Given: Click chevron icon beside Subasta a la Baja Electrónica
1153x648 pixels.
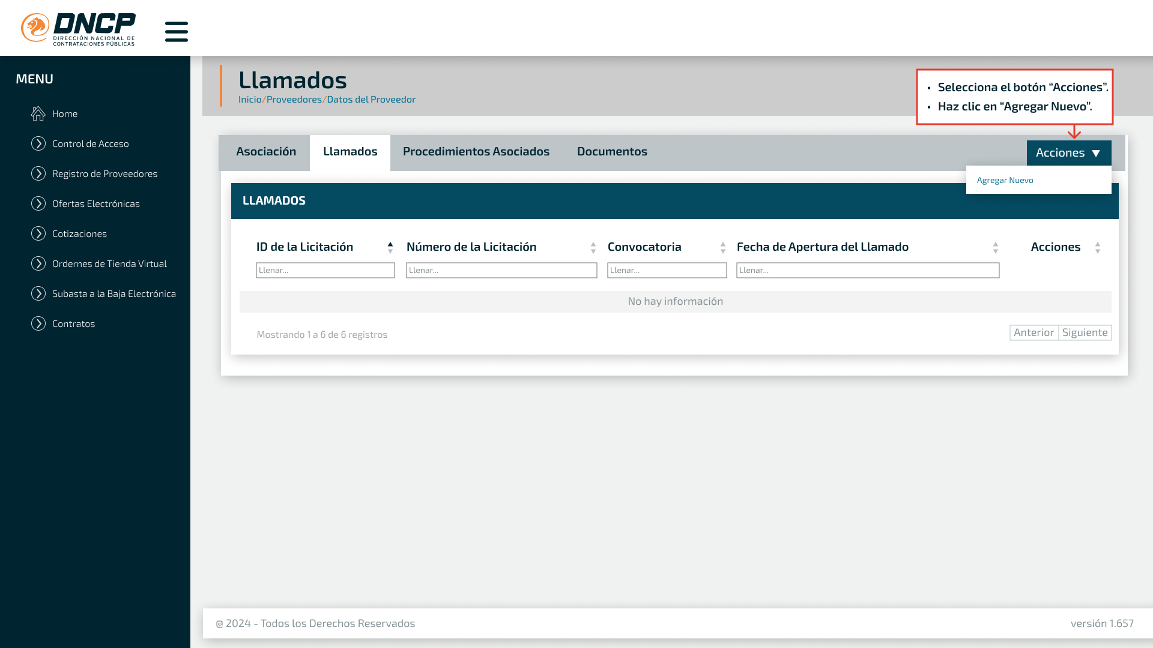Looking at the screenshot, I should [38, 293].
